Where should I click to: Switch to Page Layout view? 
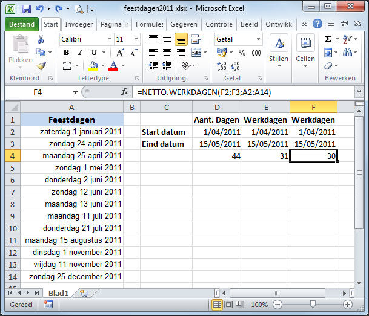coord(228,305)
